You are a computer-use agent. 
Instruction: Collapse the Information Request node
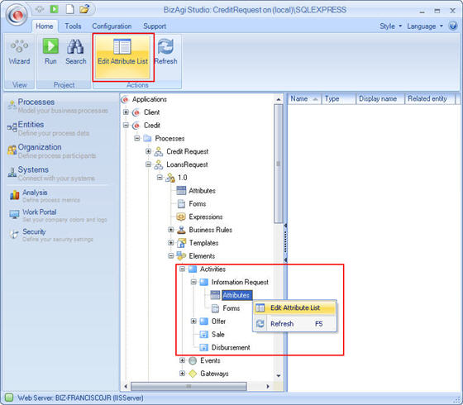pos(193,282)
